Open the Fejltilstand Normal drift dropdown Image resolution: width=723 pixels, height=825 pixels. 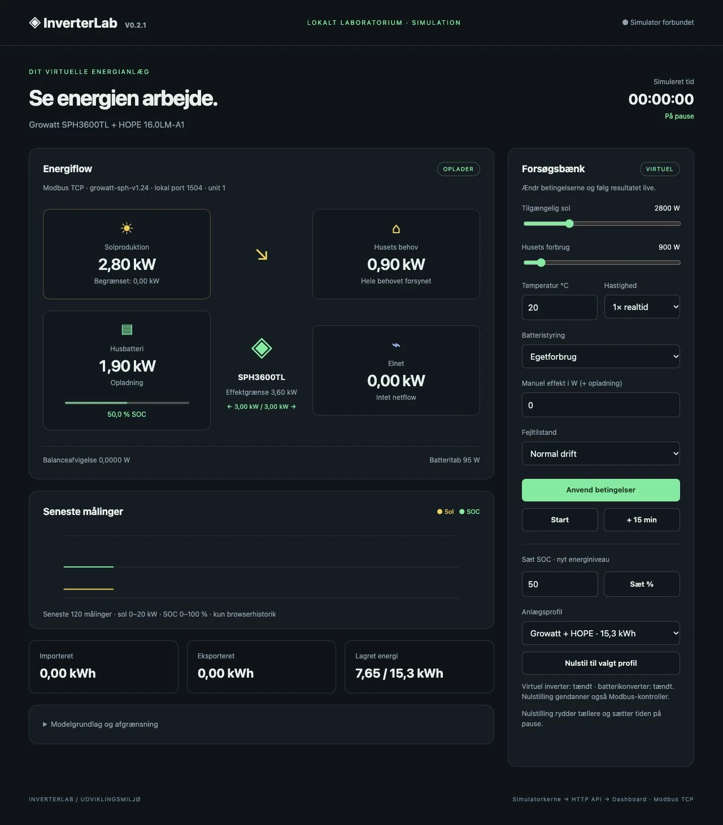(600, 453)
